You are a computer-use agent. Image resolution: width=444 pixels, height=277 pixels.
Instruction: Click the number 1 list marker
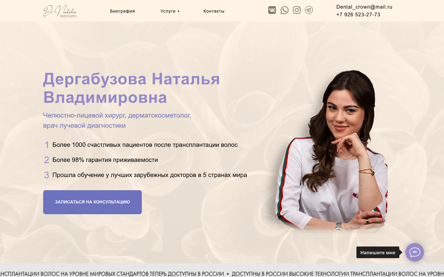(x=47, y=145)
